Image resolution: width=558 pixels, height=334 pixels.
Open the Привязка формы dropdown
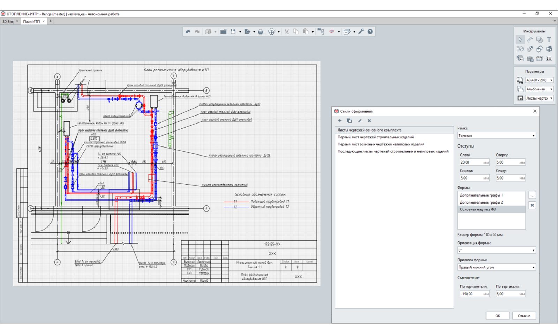496,267
